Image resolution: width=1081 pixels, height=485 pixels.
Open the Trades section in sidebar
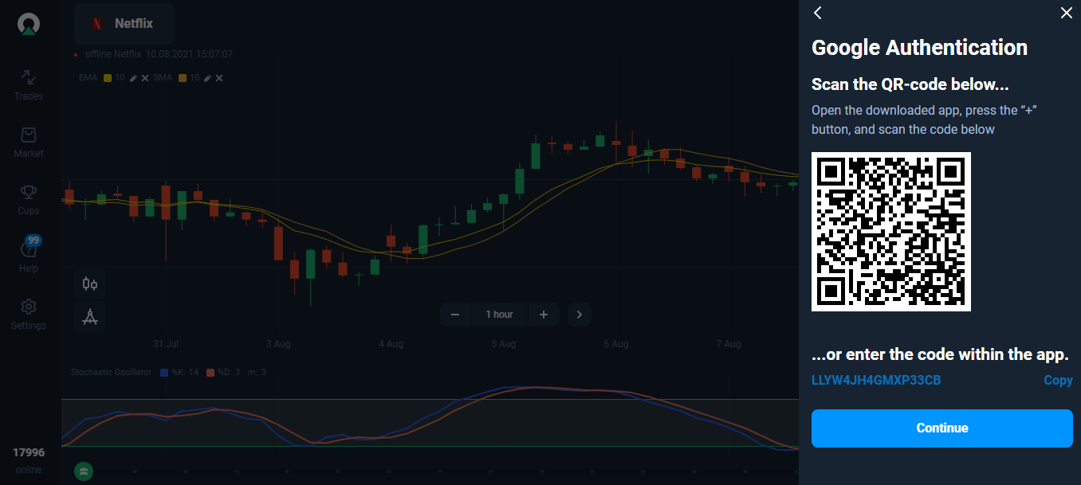(x=29, y=85)
